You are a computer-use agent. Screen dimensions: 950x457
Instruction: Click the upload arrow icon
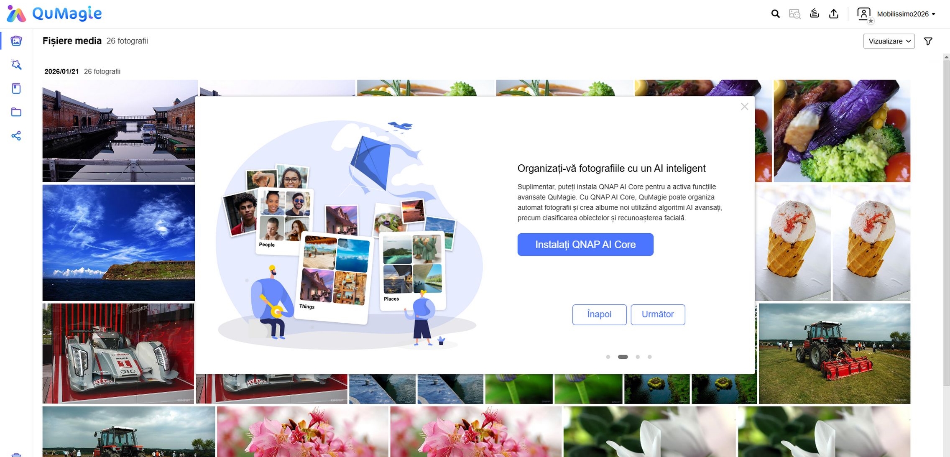[x=834, y=14]
